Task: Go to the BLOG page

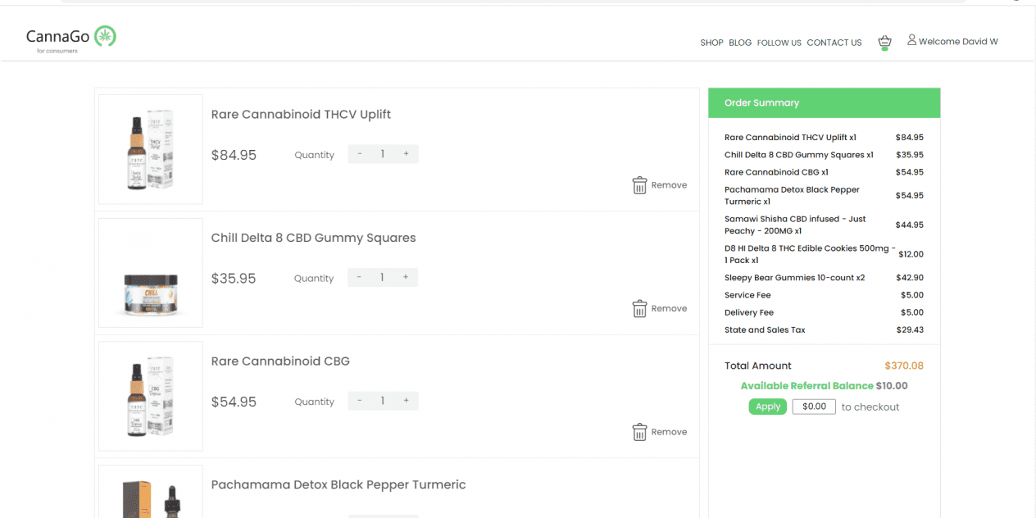Action: click(740, 43)
